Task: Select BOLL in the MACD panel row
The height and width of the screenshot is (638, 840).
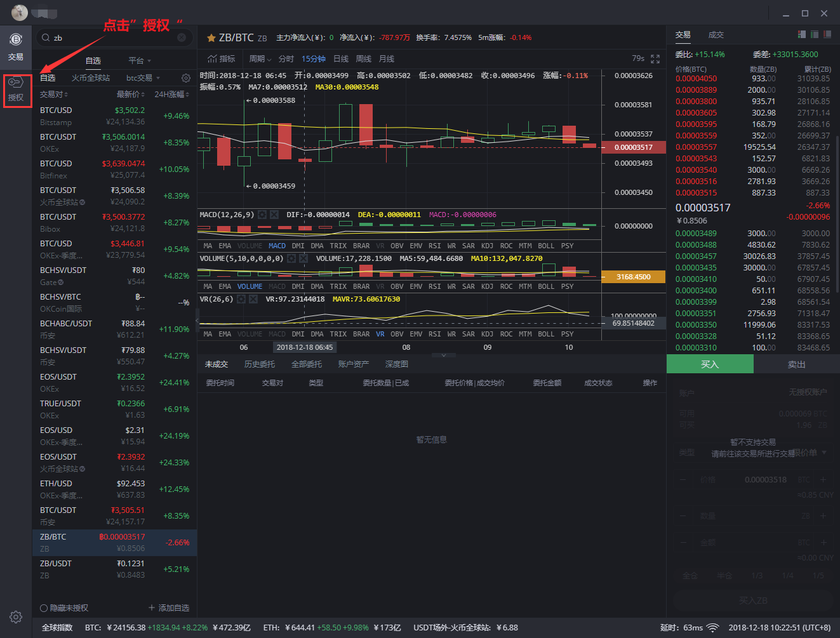Action: click(546, 246)
